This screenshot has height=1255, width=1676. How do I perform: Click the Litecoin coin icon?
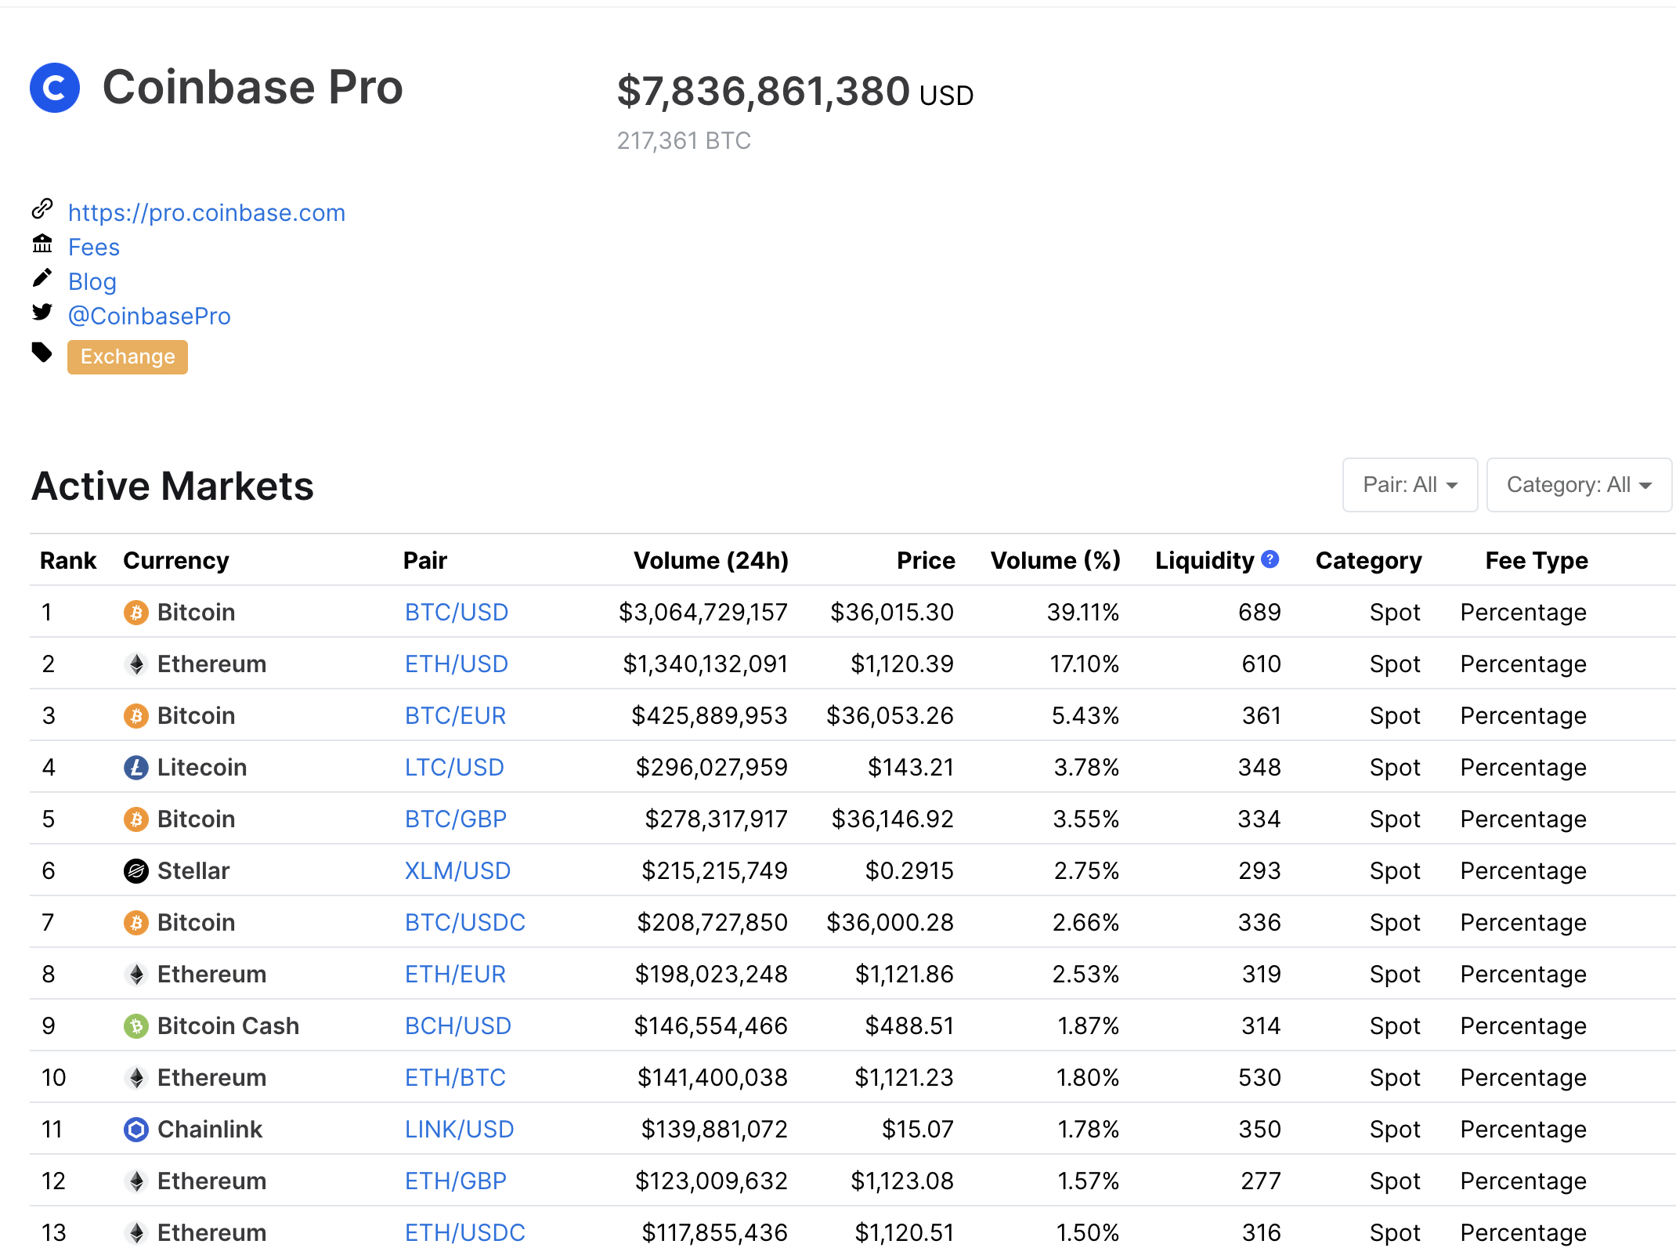click(x=136, y=768)
